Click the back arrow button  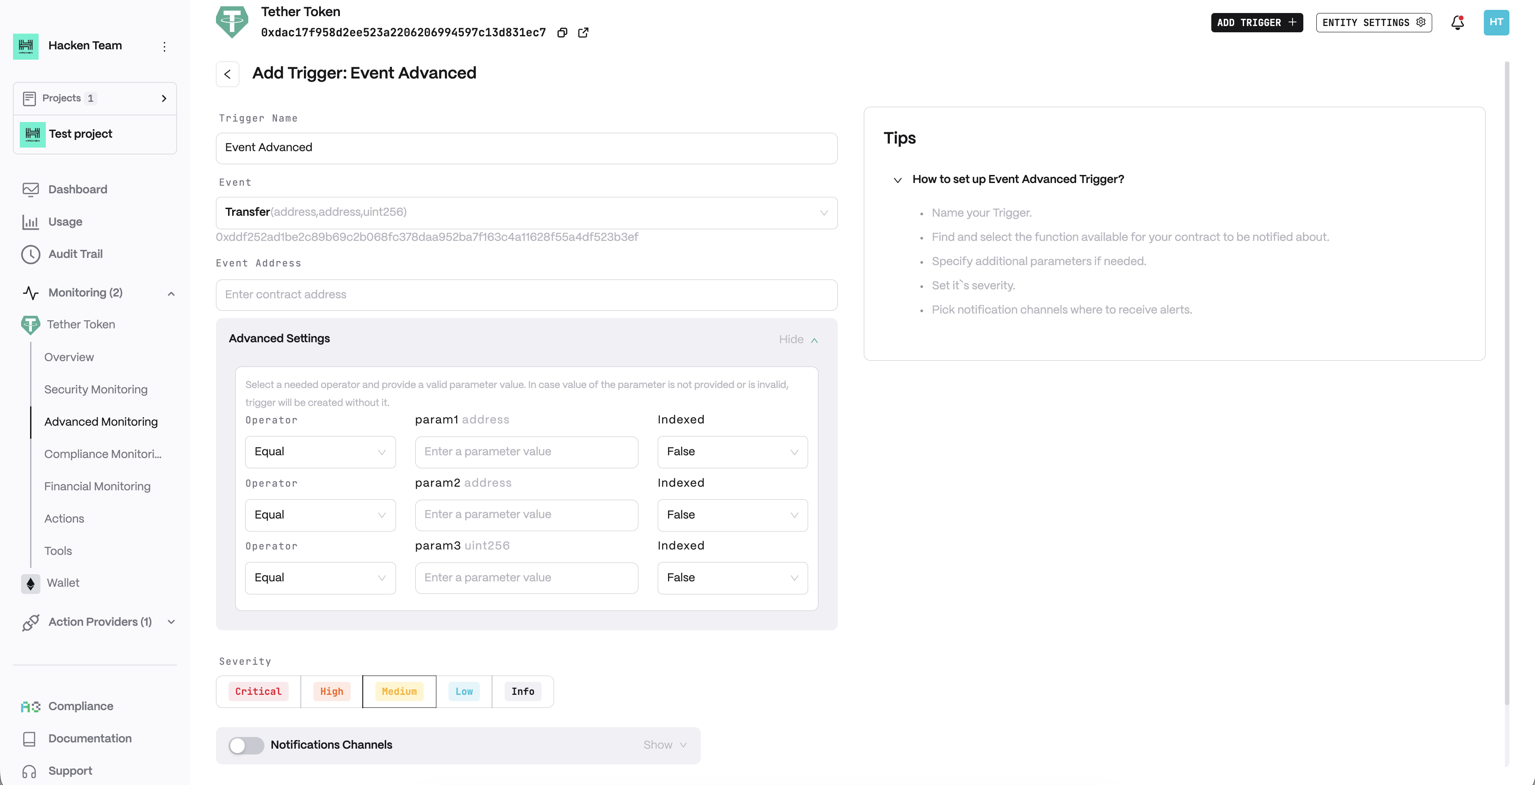click(x=227, y=74)
